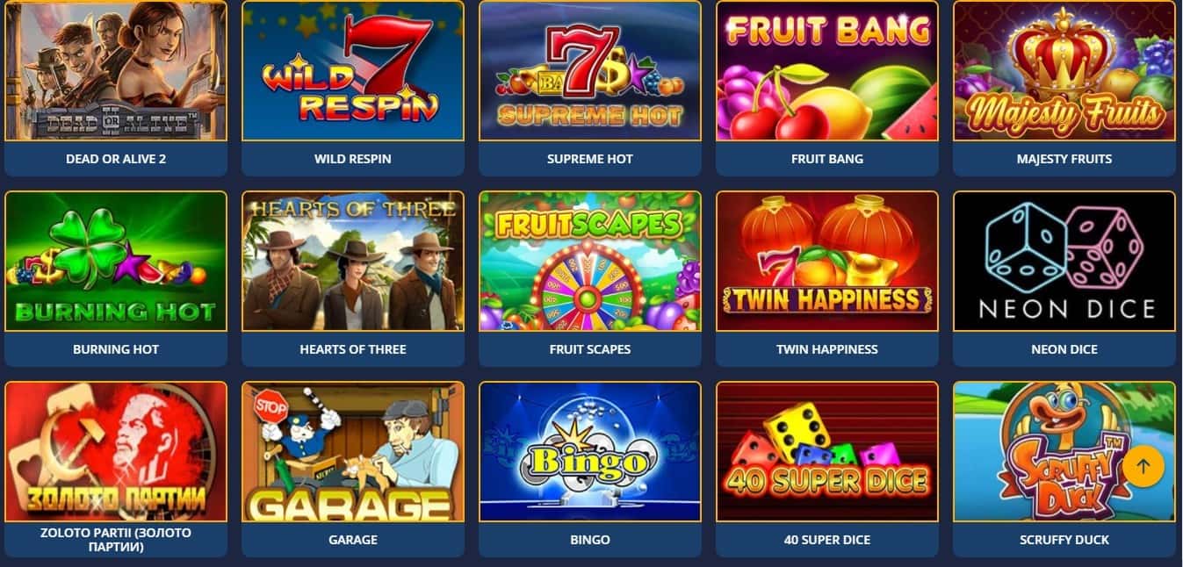Choose the Majesty Fruits crown thumbnail

[x=1064, y=70]
